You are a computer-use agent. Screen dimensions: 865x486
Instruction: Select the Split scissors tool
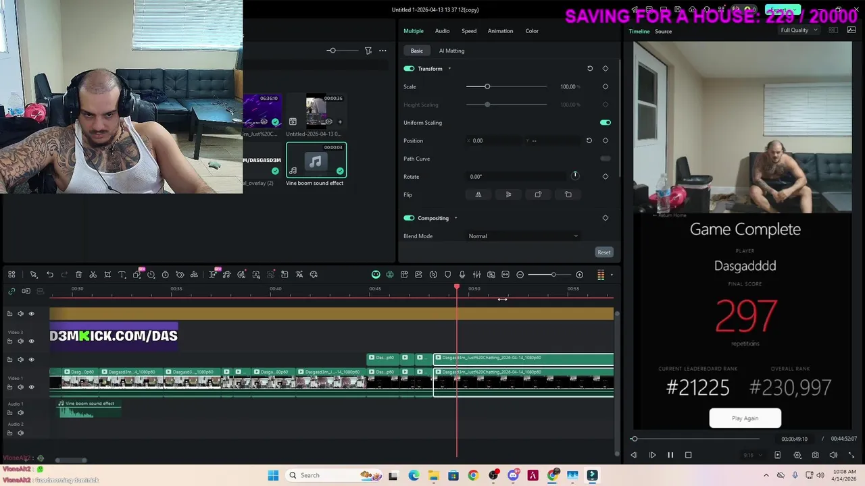93,275
